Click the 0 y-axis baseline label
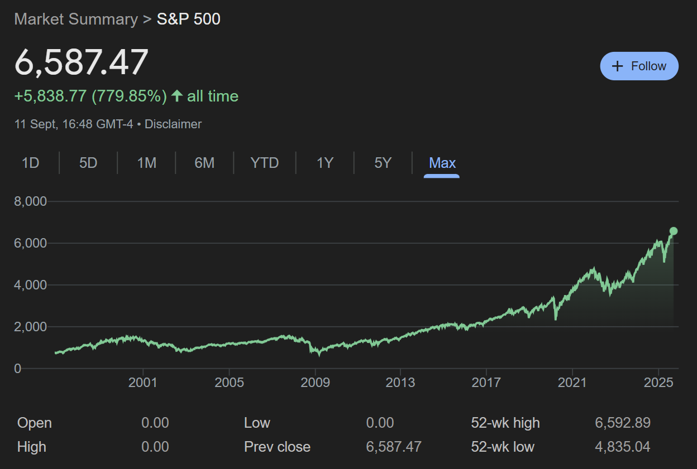 click(18, 369)
